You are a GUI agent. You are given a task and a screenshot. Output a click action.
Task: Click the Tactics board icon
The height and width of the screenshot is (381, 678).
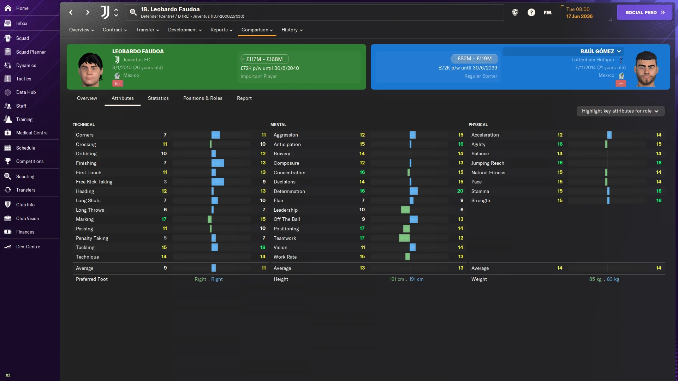pos(8,79)
